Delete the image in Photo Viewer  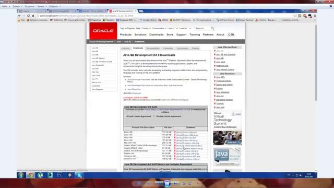coord(197,183)
